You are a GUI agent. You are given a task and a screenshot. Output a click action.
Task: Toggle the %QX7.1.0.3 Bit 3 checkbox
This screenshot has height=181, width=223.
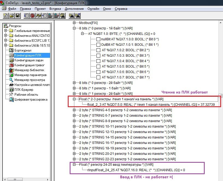click(98, 56)
